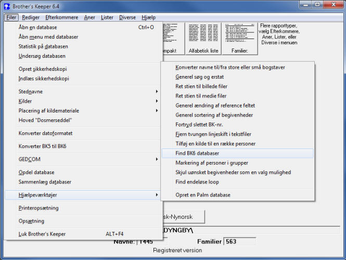The image size is (346, 260).
Task: Close the Brother's Keeper window
Action: point(334,5)
